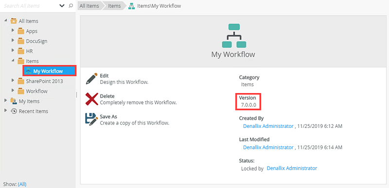Select My Workflow in the tree
389x188 pixels.
pyautogui.click(x=48, y=71)
